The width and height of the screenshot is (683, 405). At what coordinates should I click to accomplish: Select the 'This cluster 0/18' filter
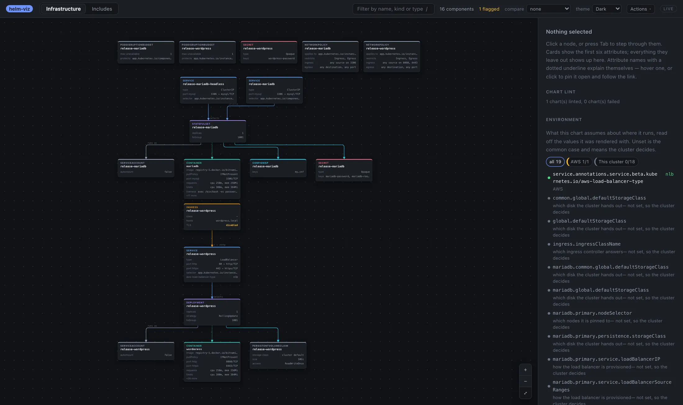pyautogui.click(x=616, y=162)
